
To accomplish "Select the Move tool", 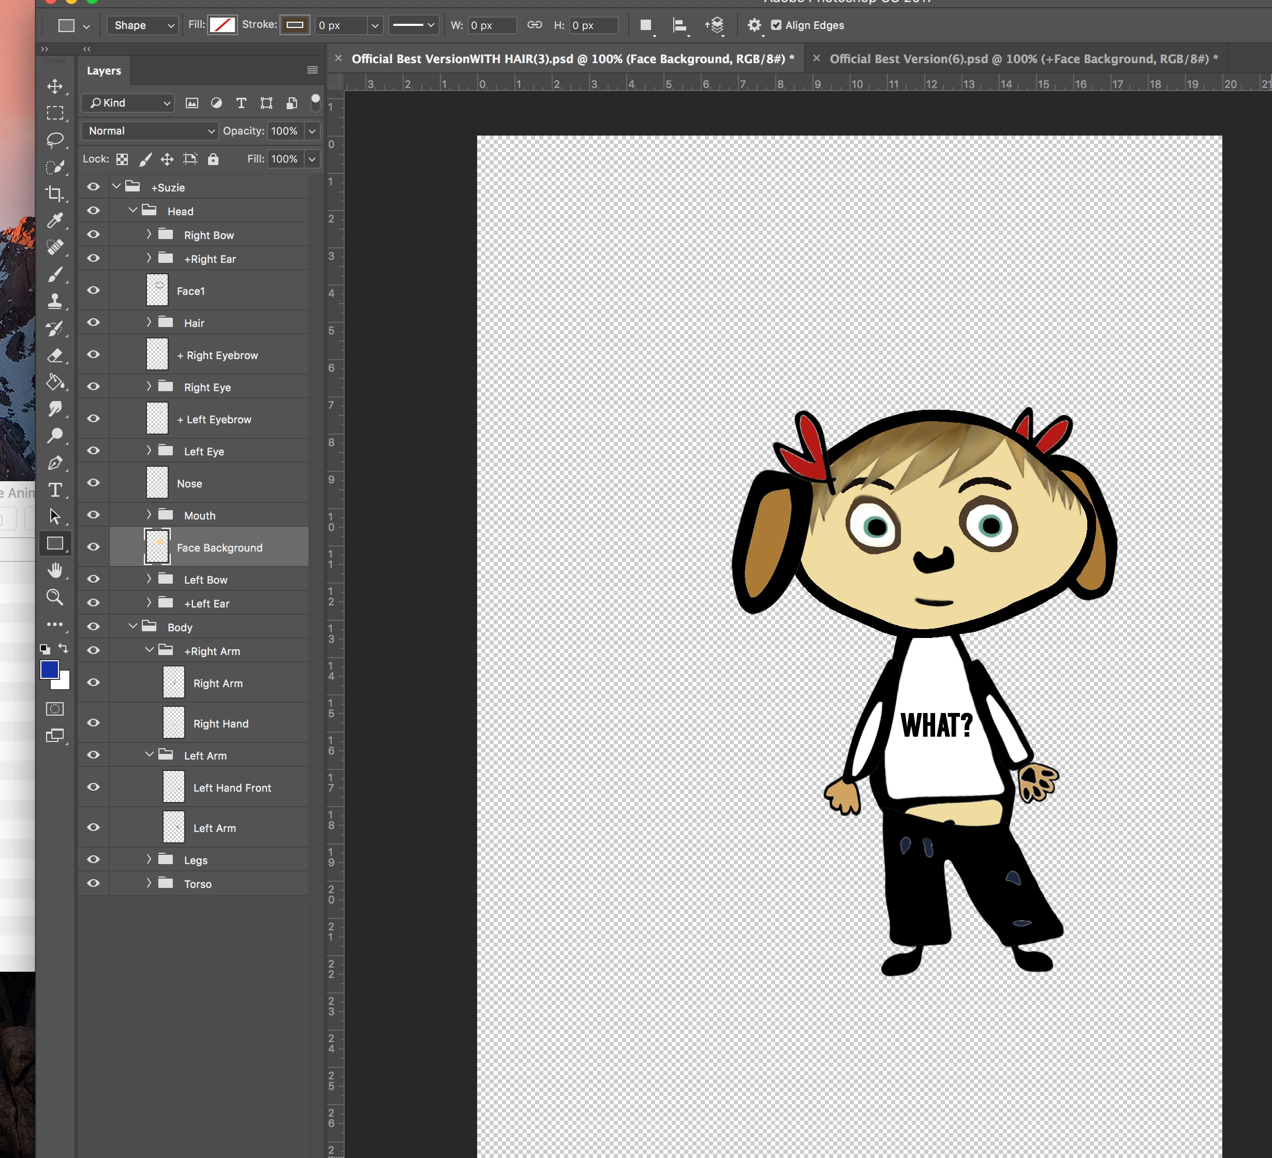I will (x=55, y=86).
